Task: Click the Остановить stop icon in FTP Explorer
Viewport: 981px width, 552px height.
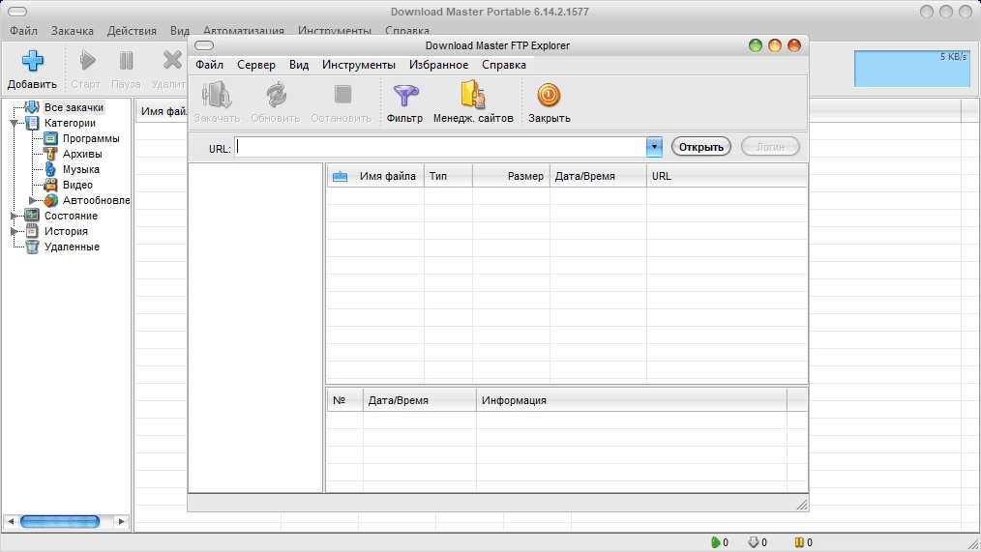Action: [x=342, y=95]
